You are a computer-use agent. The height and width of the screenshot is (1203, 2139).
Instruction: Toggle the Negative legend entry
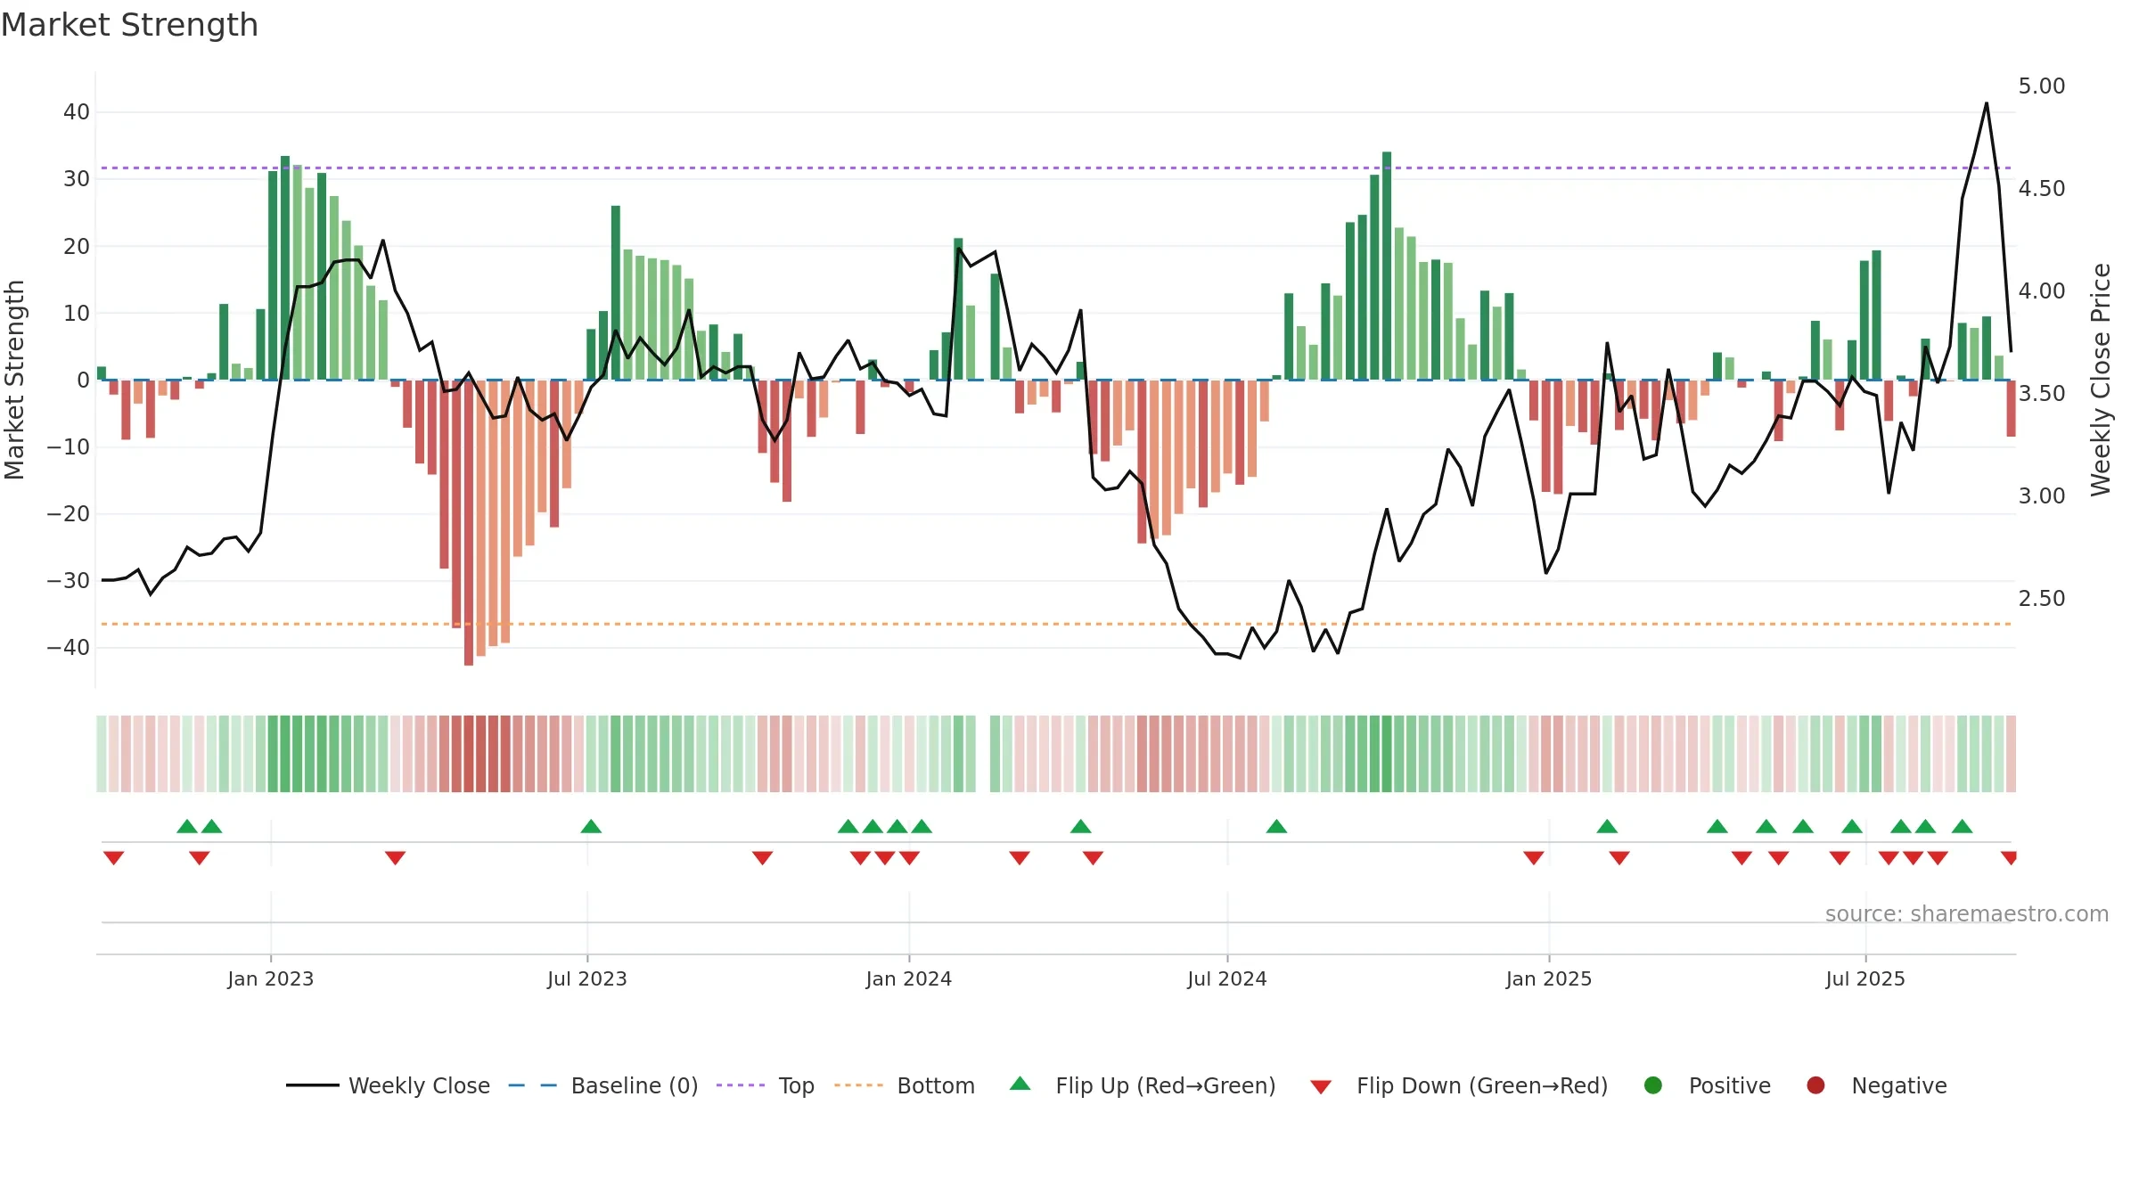point(1876,1085)
